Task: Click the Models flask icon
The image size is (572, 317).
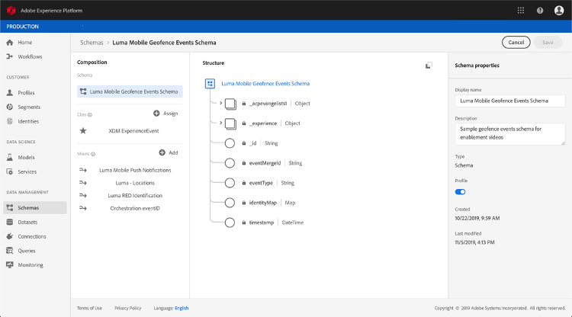Action: pyautogui.click(x=10, y=157)
